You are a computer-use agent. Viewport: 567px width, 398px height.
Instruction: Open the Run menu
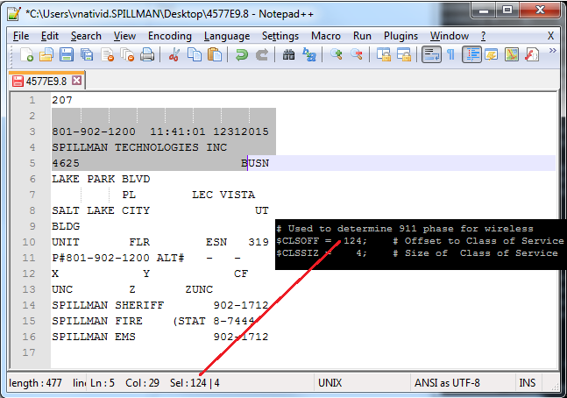(362, 36)
